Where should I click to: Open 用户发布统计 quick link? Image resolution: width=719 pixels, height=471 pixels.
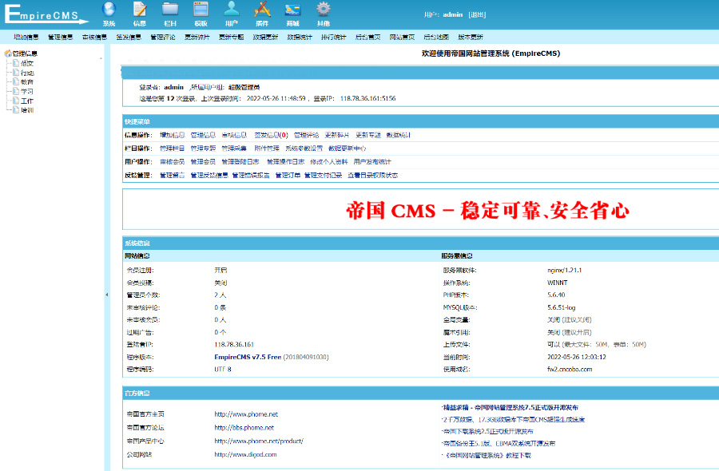point(372,162)
